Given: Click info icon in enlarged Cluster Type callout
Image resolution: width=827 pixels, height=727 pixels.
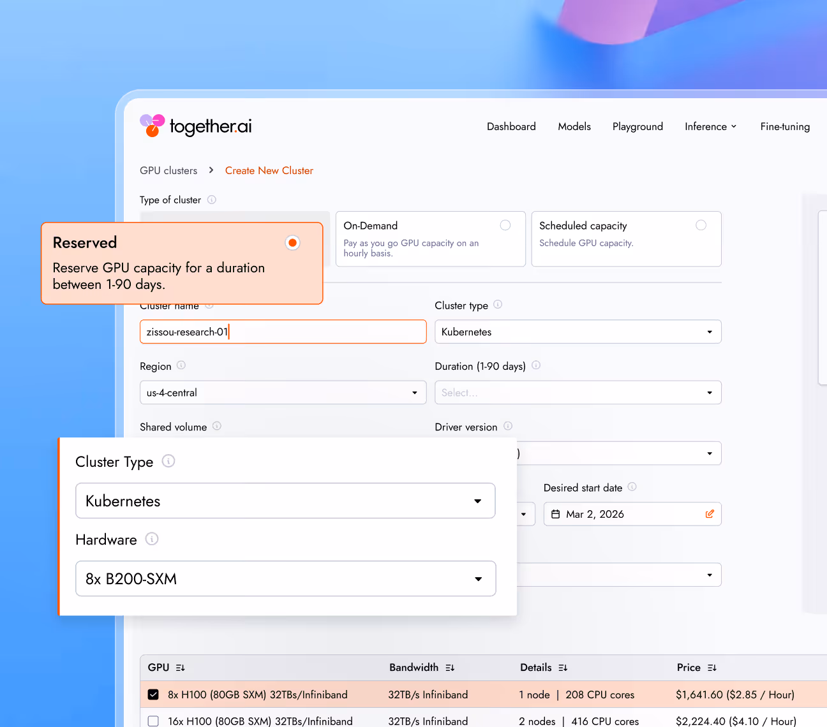Looking at the screenshot, I should tap(168, 461).
